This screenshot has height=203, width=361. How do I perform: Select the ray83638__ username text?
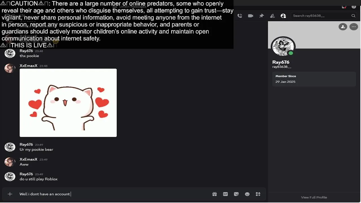[282, 67]
